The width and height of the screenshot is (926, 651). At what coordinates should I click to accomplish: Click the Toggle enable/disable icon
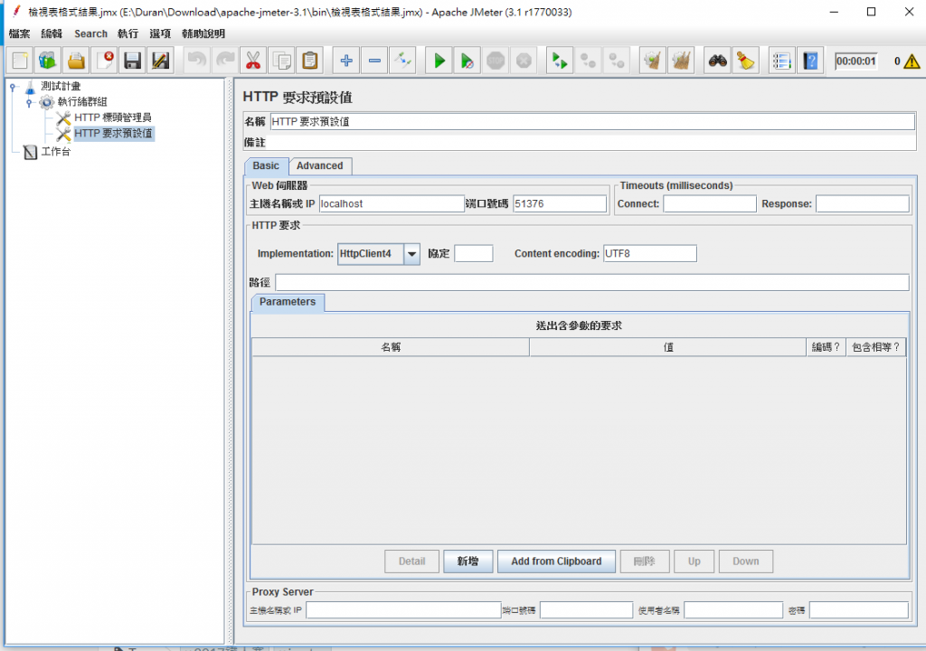point(402,61)
